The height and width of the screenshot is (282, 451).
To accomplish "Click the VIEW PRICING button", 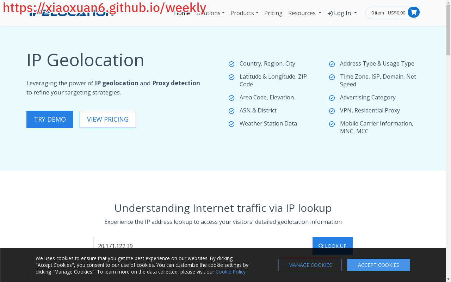I will (107, 119).
